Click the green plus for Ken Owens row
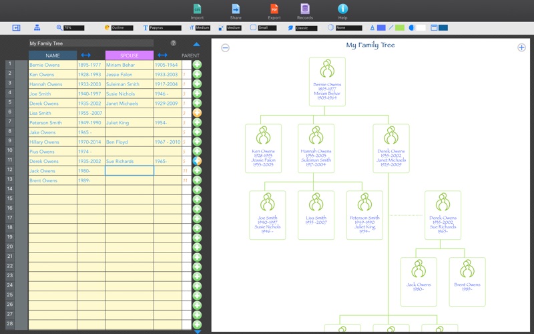Screen dimensions: 534x334 tap(197, 74)
